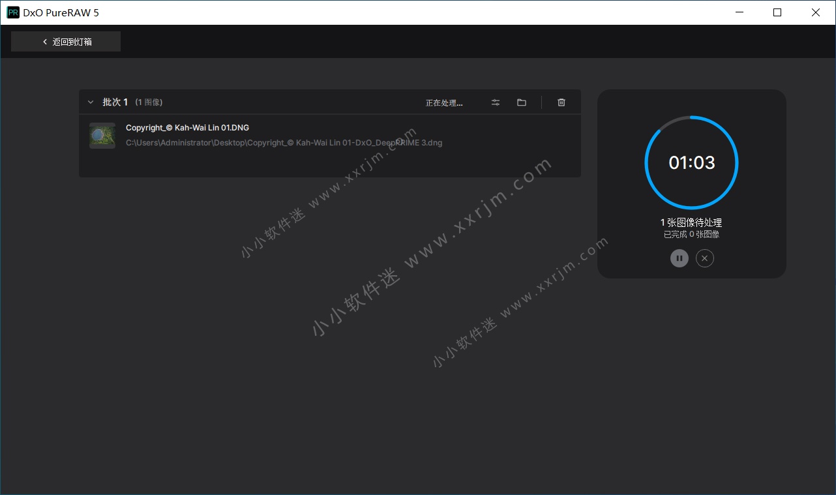Click the DxO PureRAW 5 title text
This screenshot has width=836, height=495.
point(60,12)
